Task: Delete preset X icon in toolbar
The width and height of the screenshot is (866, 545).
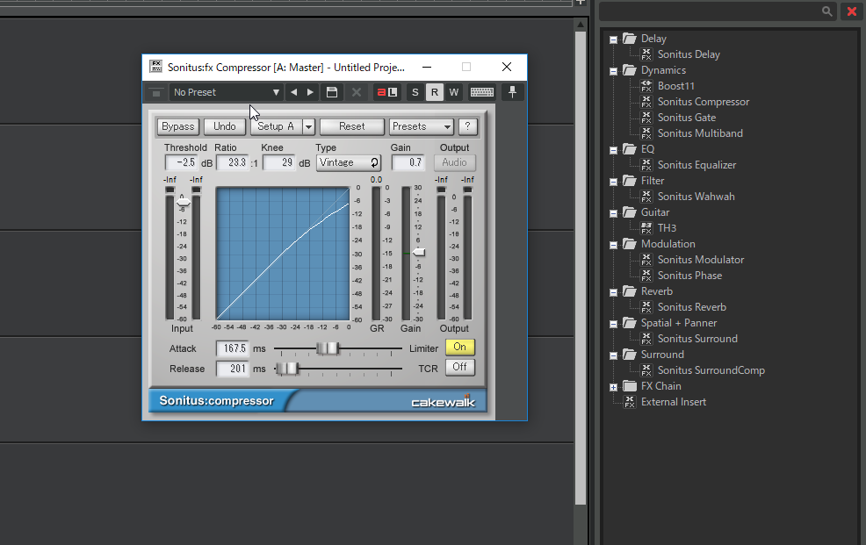Action: coord(357,92)
